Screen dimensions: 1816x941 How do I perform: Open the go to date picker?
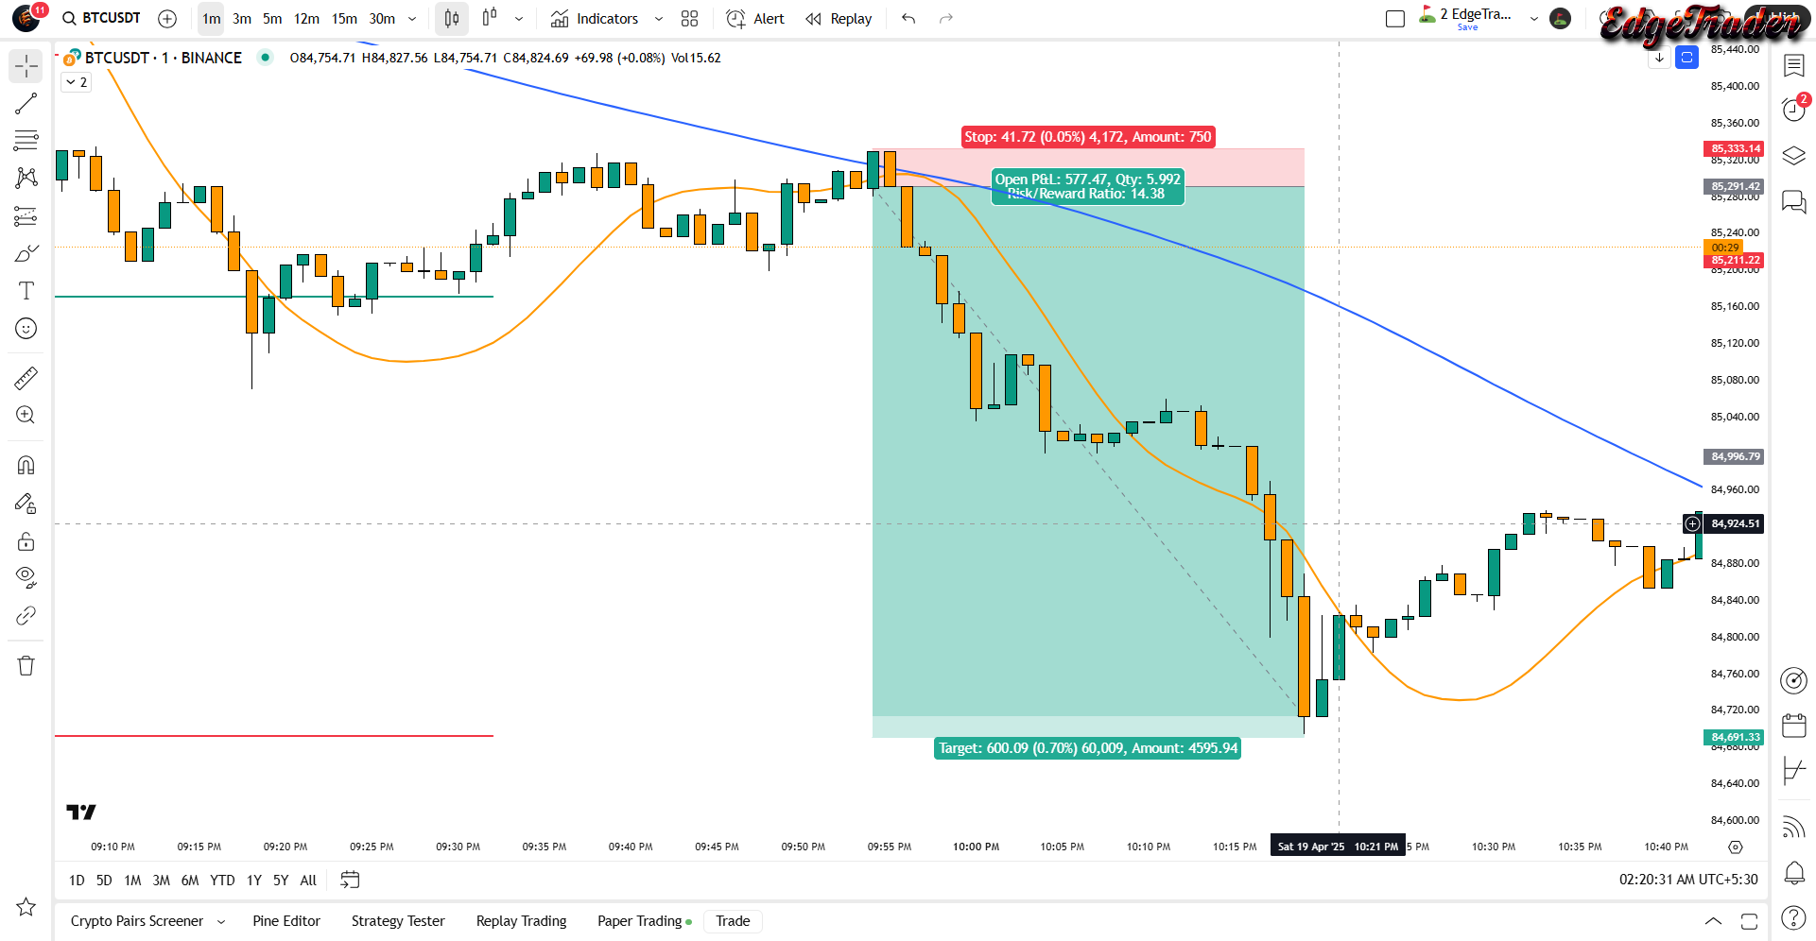[350, 881]
